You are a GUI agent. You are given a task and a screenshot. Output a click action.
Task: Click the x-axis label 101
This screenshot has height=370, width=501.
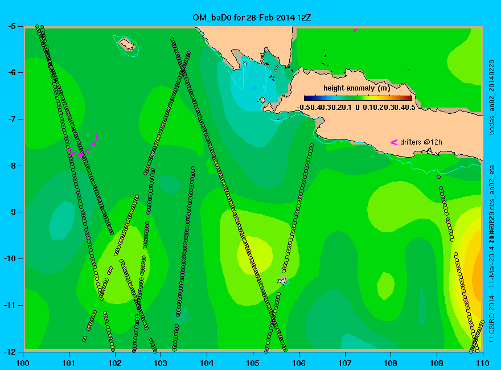(69, 363)
